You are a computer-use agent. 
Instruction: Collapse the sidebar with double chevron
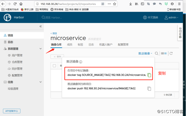pos(41,26)
